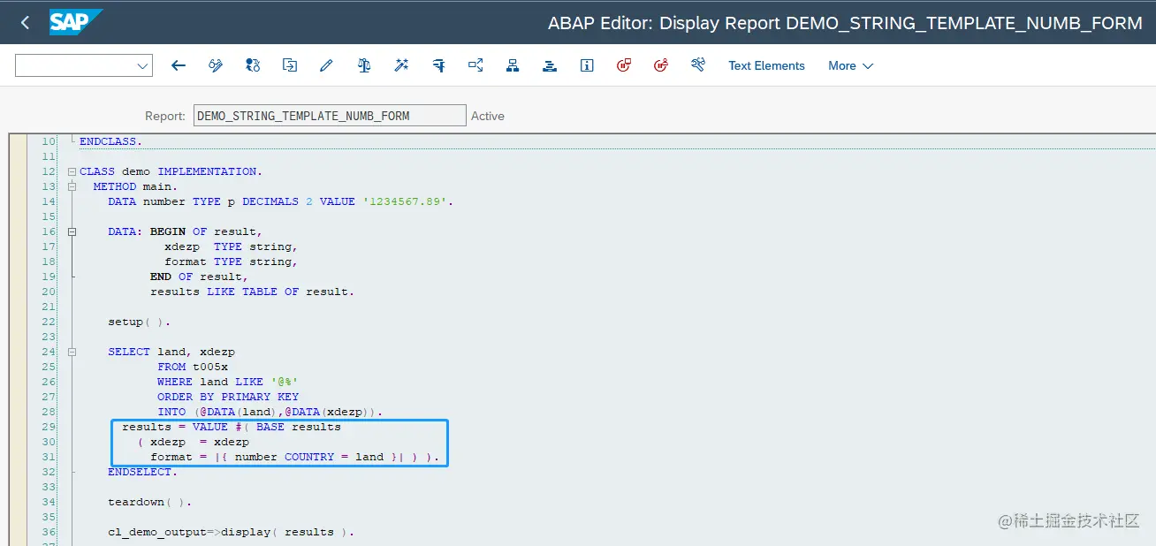Display the object list hierarchy icon
This screenshot has height=546, width=1156.
(513, 65)
